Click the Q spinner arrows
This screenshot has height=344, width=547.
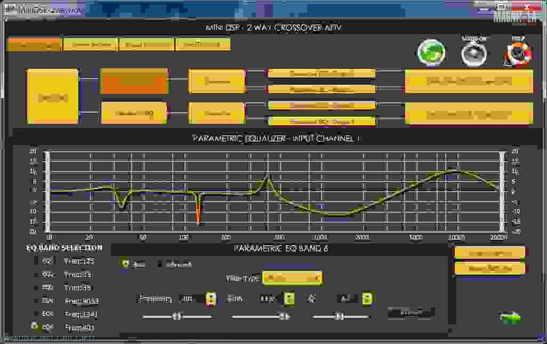367,298
